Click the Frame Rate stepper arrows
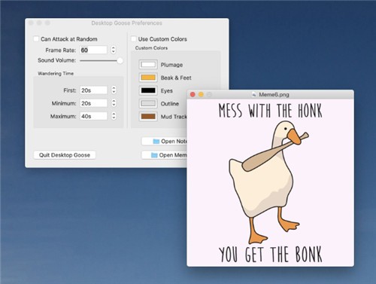This screenshot has width=376, height=284. click(114, 50)
